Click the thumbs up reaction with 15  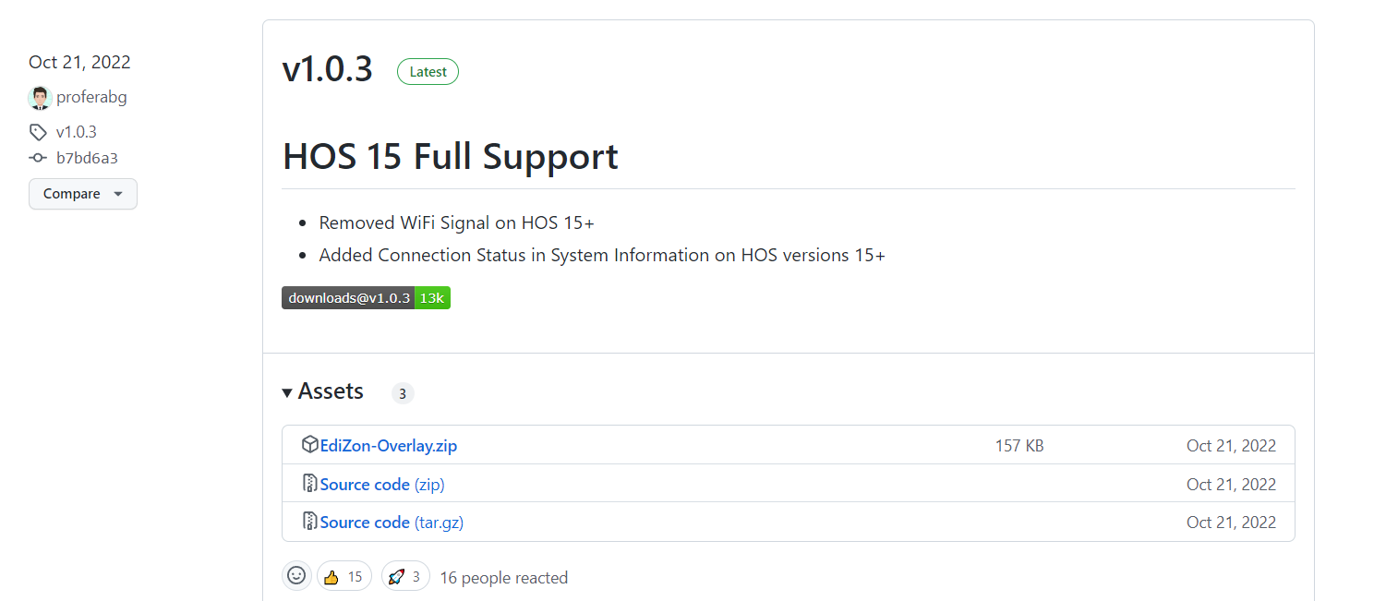tap(344, 577)
